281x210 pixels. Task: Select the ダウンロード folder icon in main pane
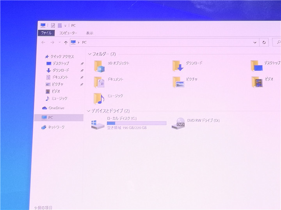point(178,66)
